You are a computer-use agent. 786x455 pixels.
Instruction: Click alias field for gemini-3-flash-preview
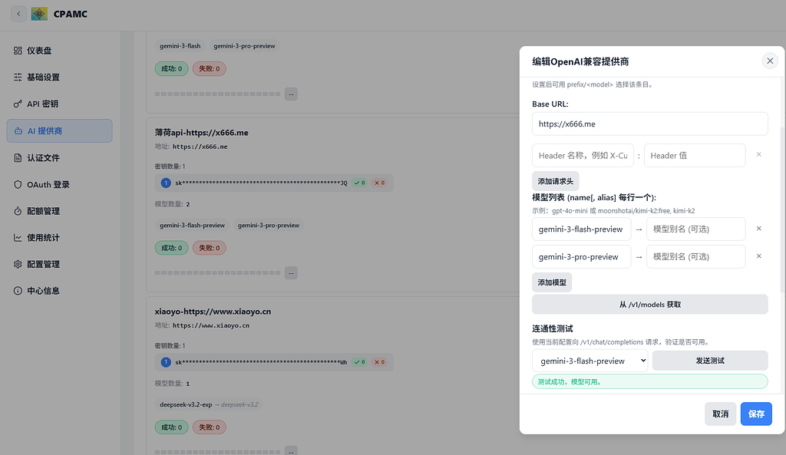(695, 229)
